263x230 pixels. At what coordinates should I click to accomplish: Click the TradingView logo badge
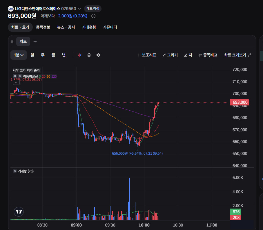pos(19,212)
